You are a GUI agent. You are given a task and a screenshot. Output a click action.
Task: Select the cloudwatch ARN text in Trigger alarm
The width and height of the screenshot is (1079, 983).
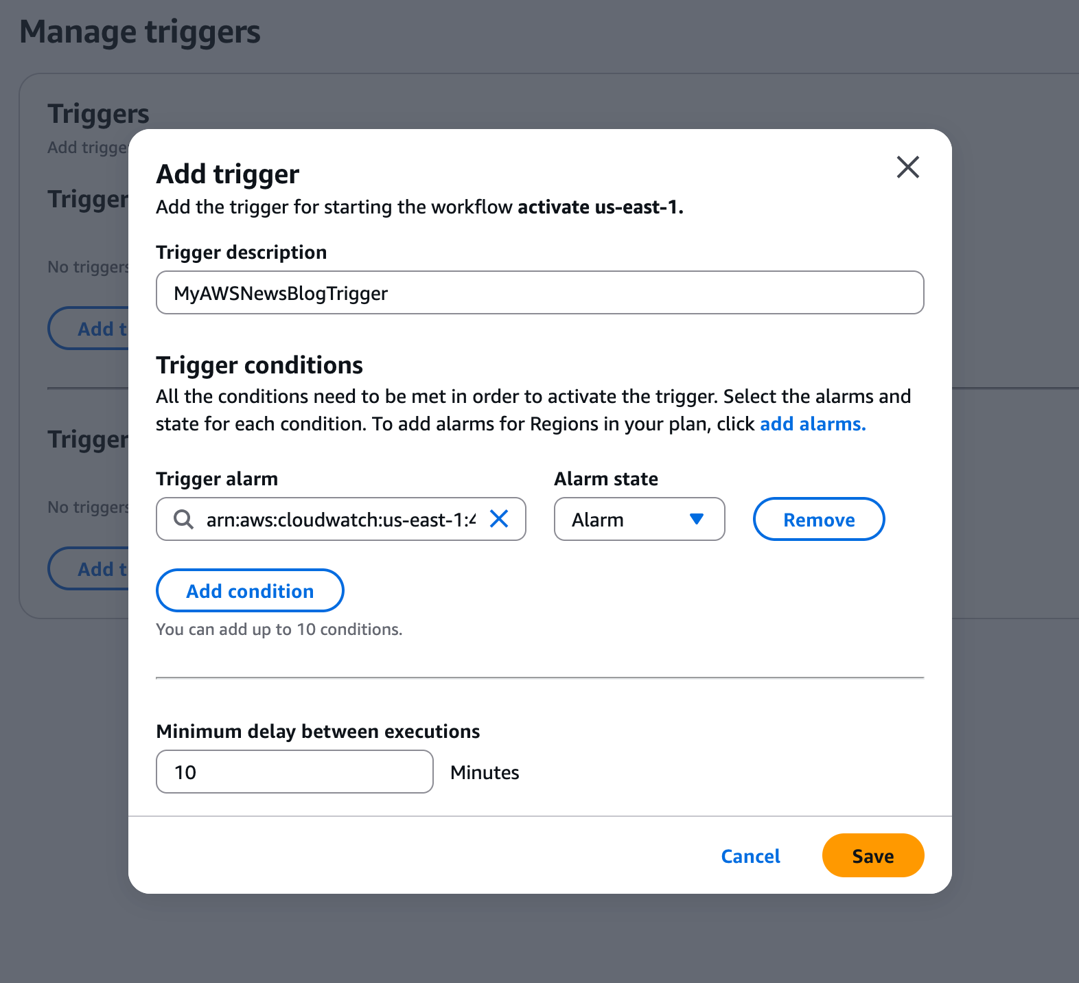(x=341, y=520)
